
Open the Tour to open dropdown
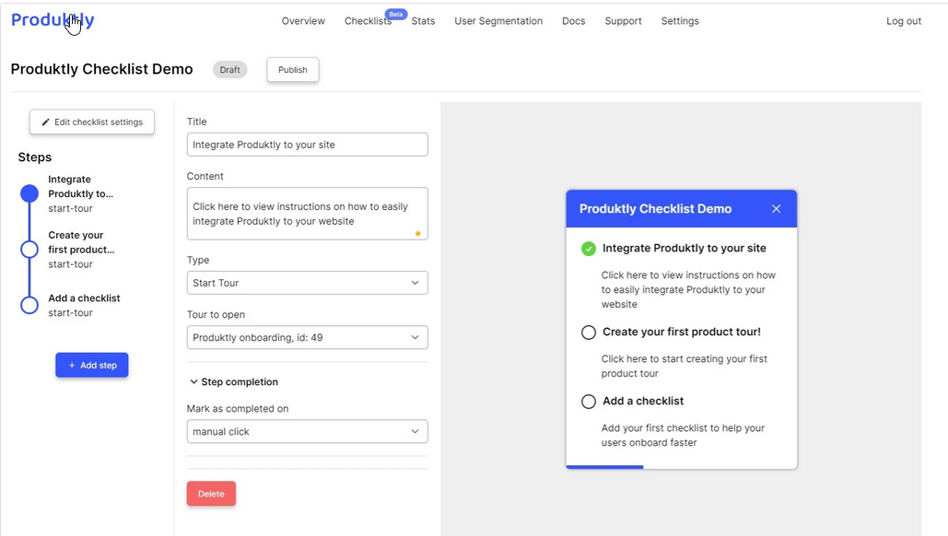307,337
